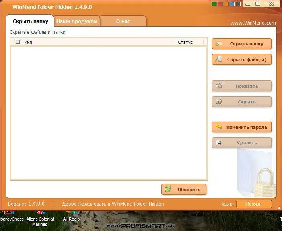Image resolution: width=282 pixels, height=231 pixels.
Task: Select the blue theme color swatch
Action: coord(232,4)
